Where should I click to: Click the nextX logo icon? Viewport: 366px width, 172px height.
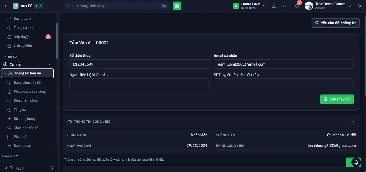(15, 6)
